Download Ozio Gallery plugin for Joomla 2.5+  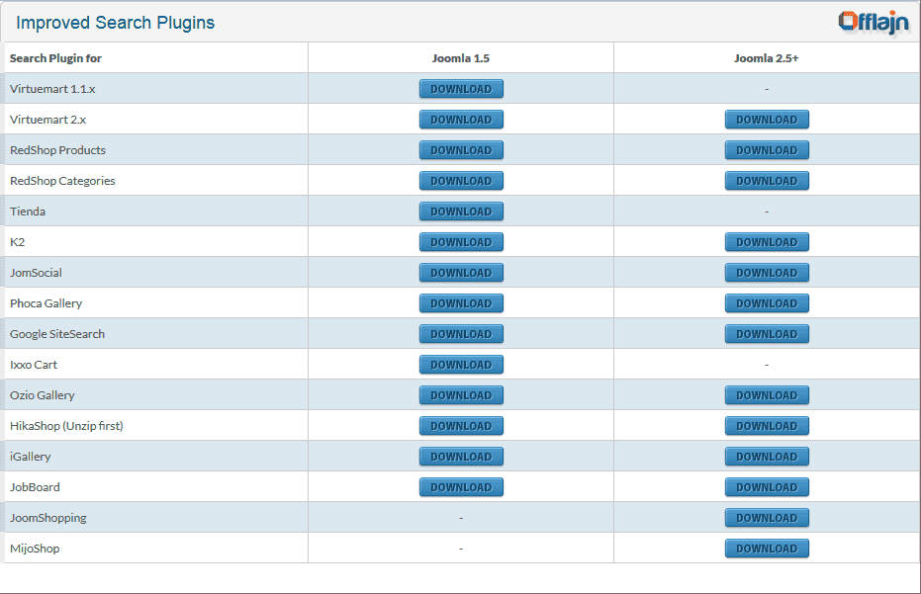[767, 395]
